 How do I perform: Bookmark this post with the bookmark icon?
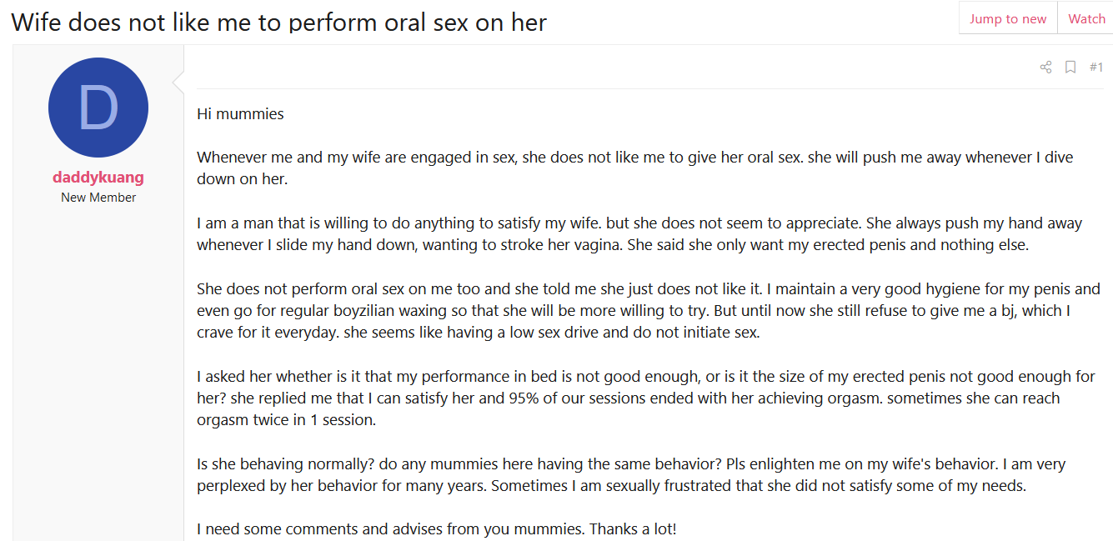[1070, 68]
